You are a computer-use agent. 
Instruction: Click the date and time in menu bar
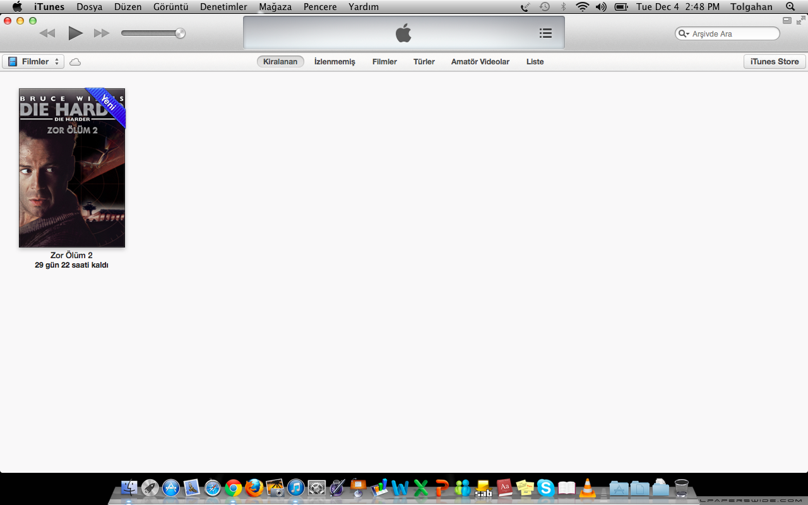pyautogui.click(x=678, y=7)
